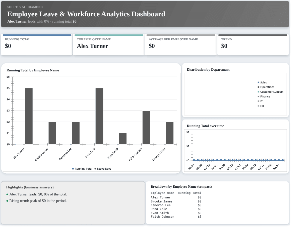Click the 06/01 date label on line chart
Viewport: 308px width, 231px height.
click(x=276, y=167)
